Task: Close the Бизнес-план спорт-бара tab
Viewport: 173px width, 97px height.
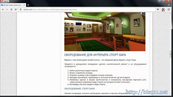Action: 24,5
